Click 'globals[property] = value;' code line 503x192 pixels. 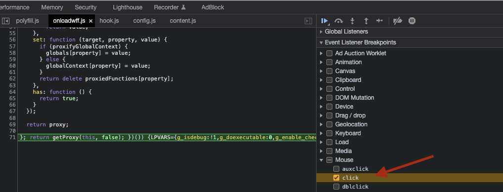pyautogui.click(x=89, y=53)
